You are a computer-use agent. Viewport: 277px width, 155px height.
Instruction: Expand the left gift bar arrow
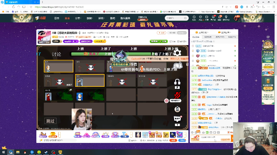coord(59,135)
